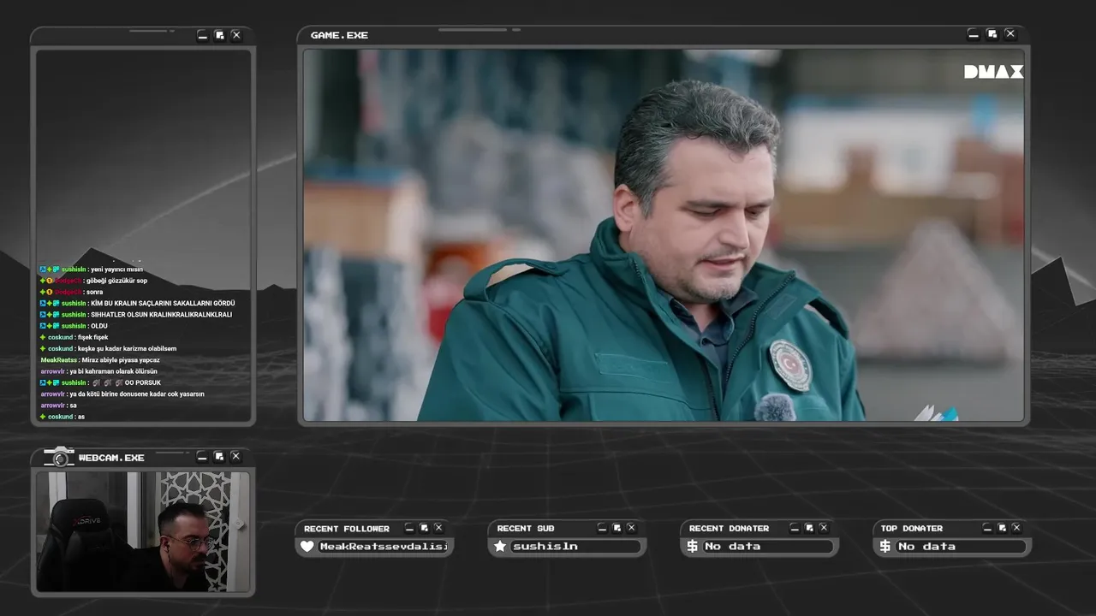The width and height of the screenshot is (1096, 616).
Task: Minimize the Top Donater panel
Action: pyautogui.click(x=987, y=528)
